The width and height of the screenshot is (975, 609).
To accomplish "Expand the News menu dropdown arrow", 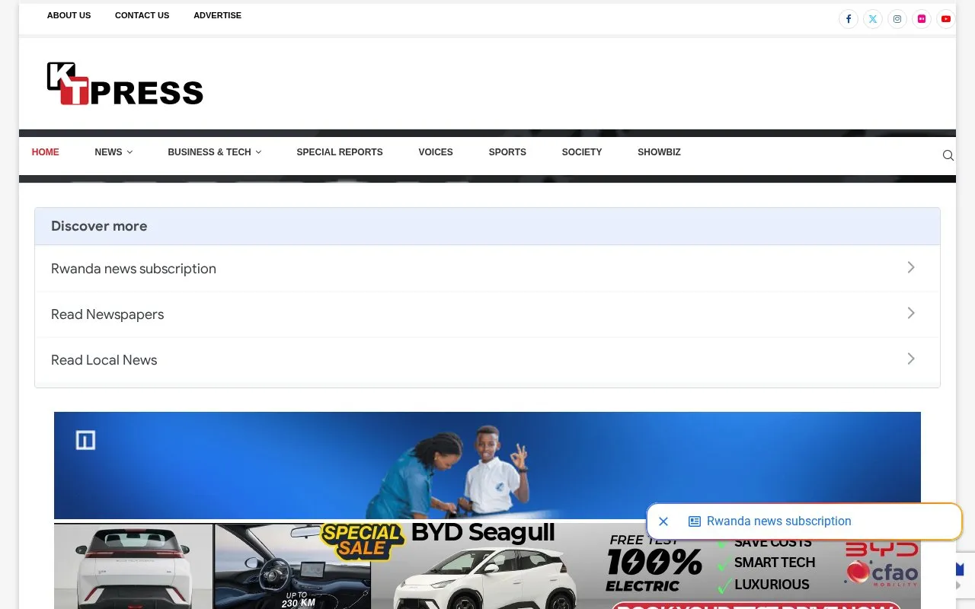I will 129,152.
